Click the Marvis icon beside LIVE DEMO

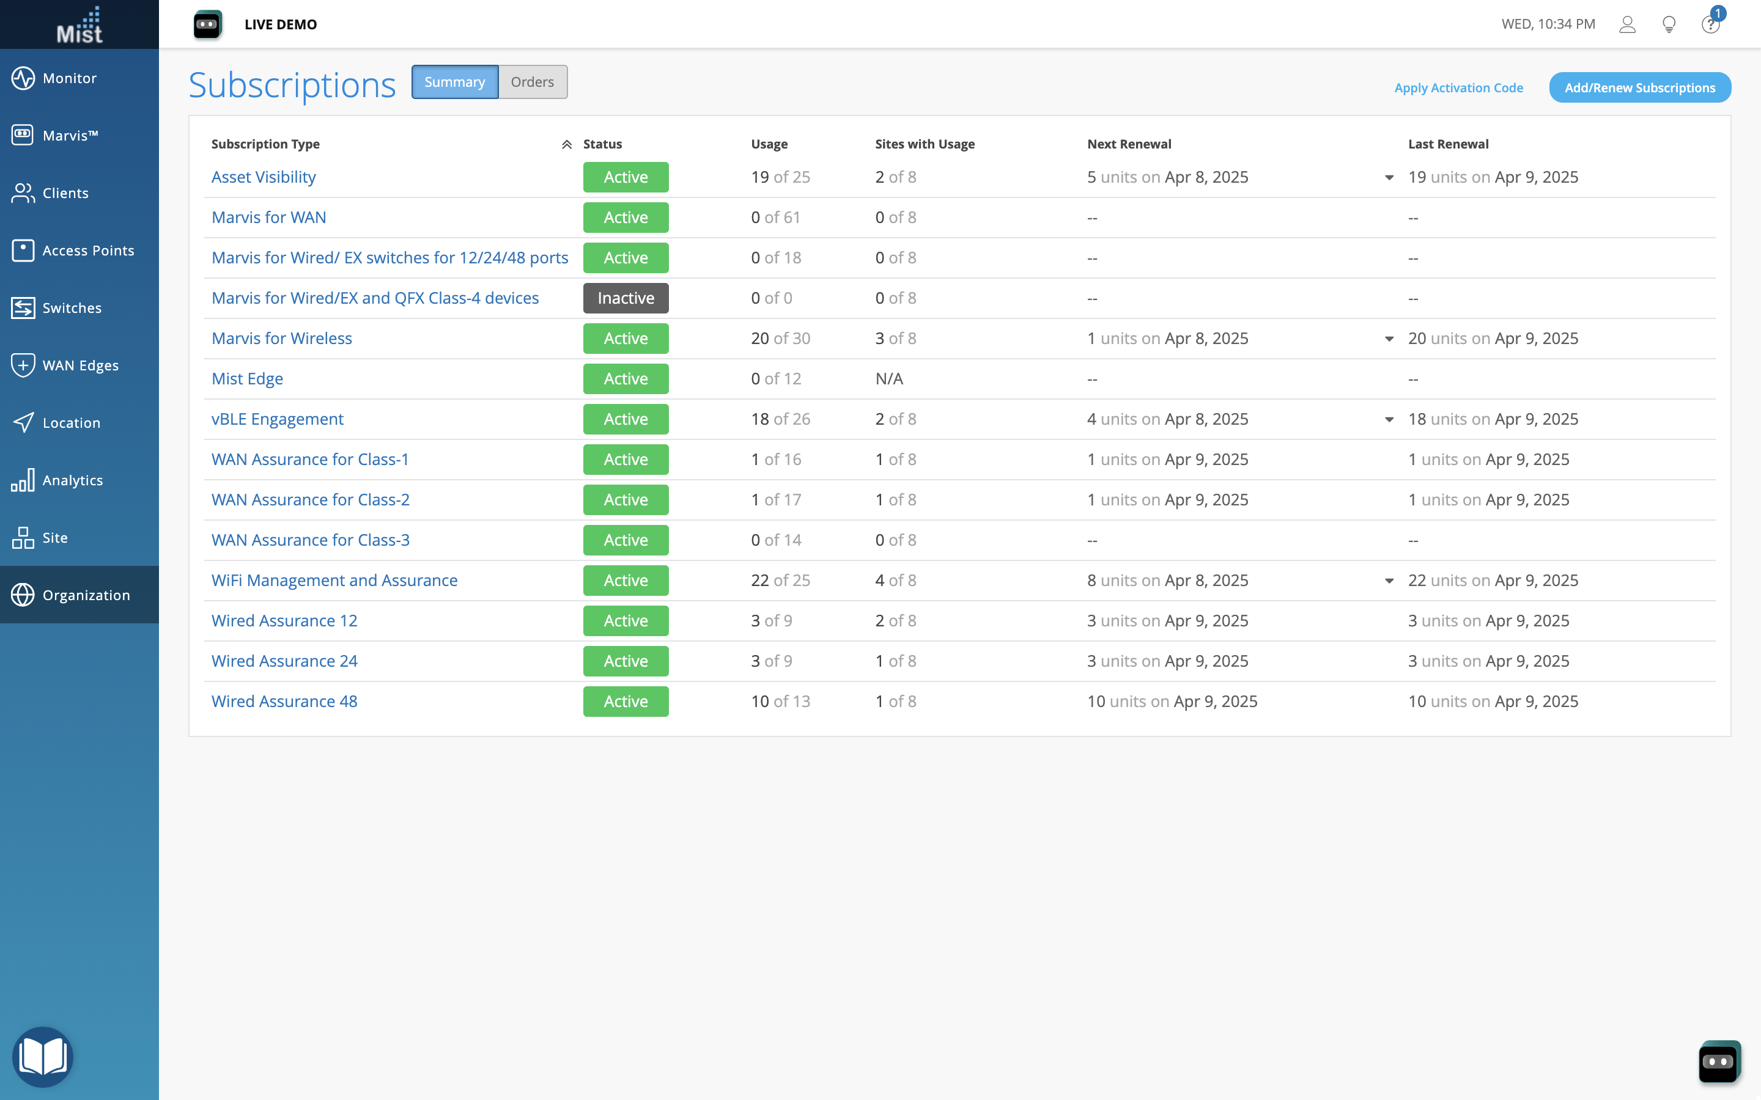pyautogui.click(x=207, y=24)
